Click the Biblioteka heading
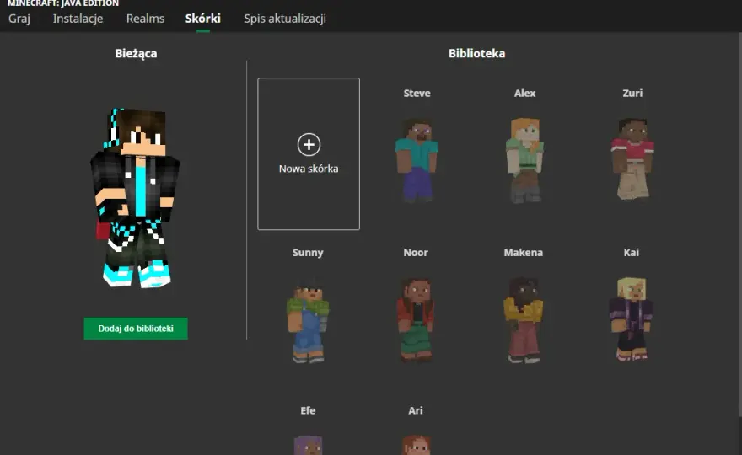The width and height of the screenshot is (742, 455). tap(477, 53)
